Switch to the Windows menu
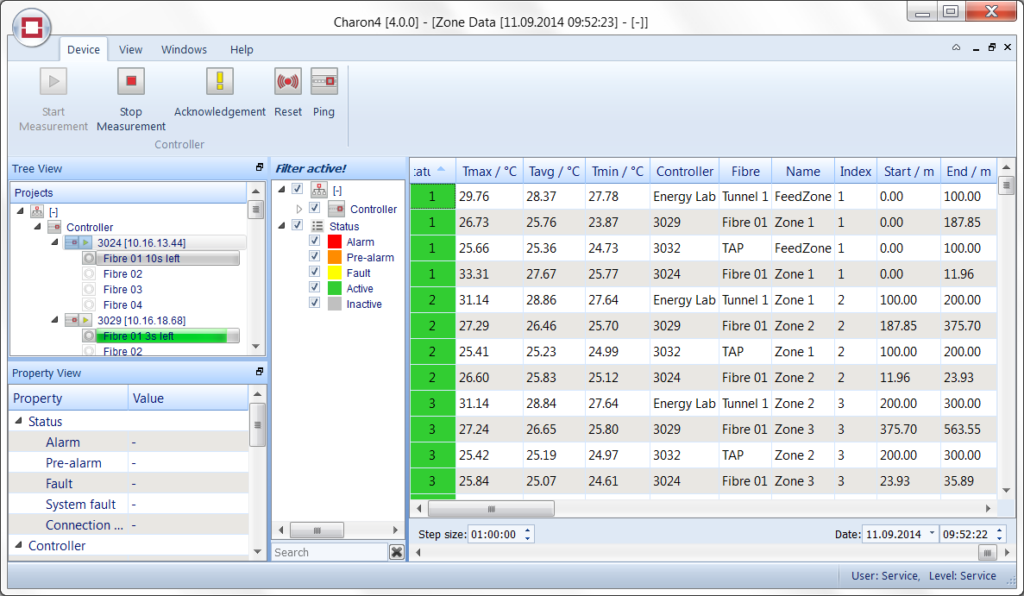Viewport: 1024px width, 596px height. [184, 49]
